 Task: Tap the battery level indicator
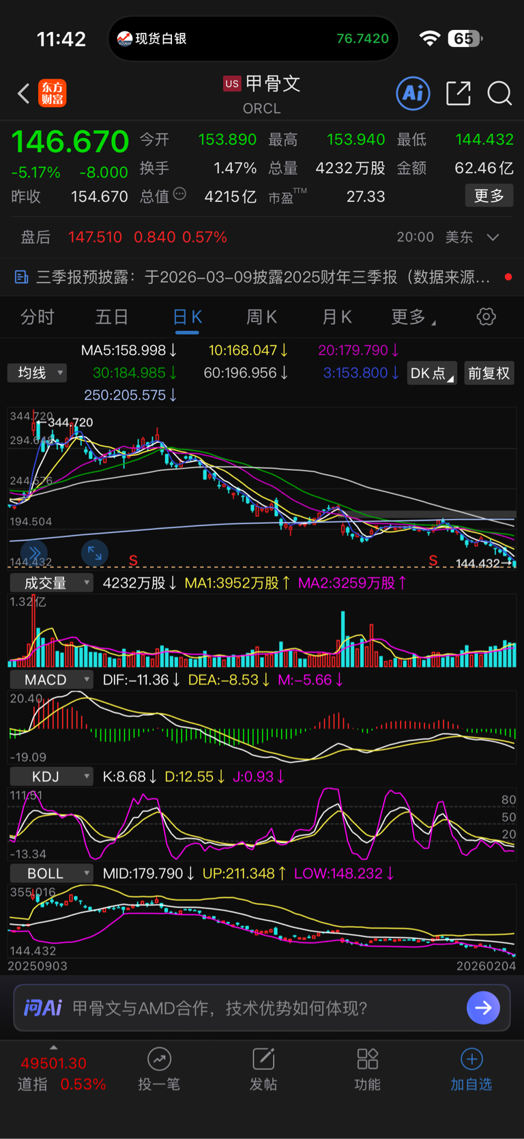click(x=465, y=38)
